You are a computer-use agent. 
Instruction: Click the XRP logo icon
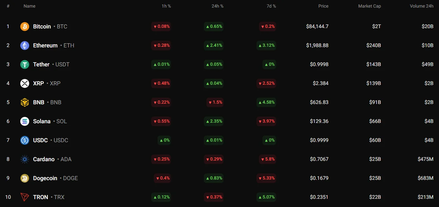click(x=25, y=83)
